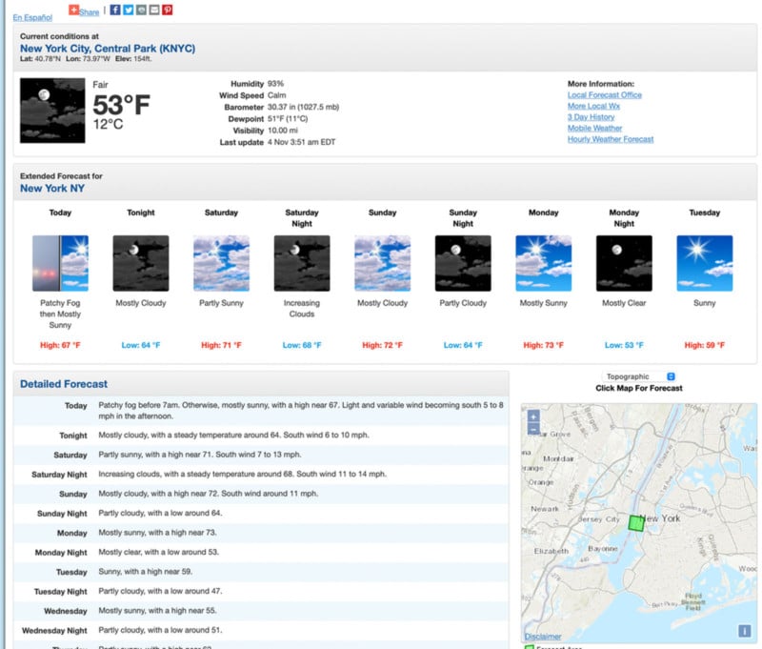762x649 pixels.
Task: Click the red plus Share icon
Action: (x=73, y=10)
